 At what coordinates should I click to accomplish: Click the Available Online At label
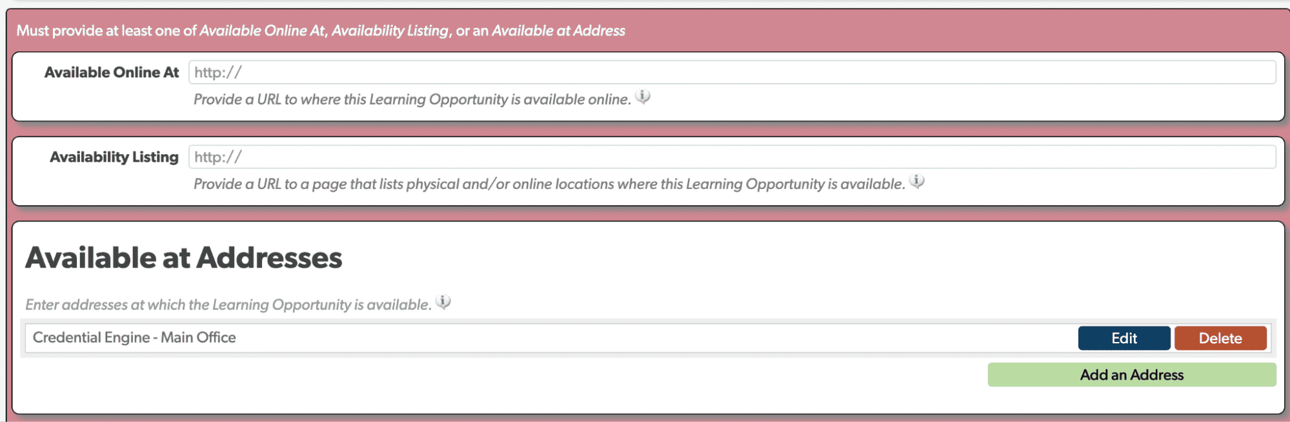[x=111, y=72]
